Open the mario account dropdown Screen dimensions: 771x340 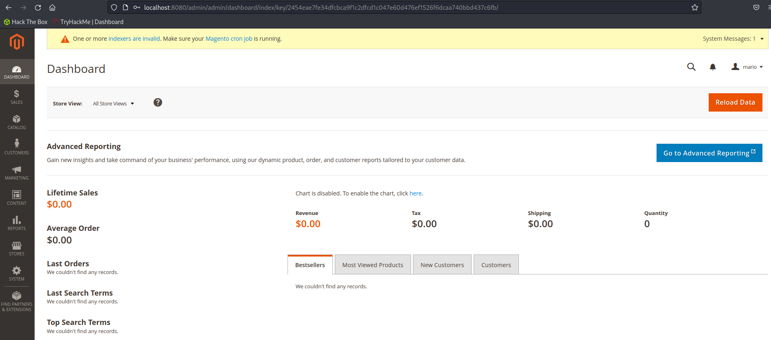tap(747, 67)
